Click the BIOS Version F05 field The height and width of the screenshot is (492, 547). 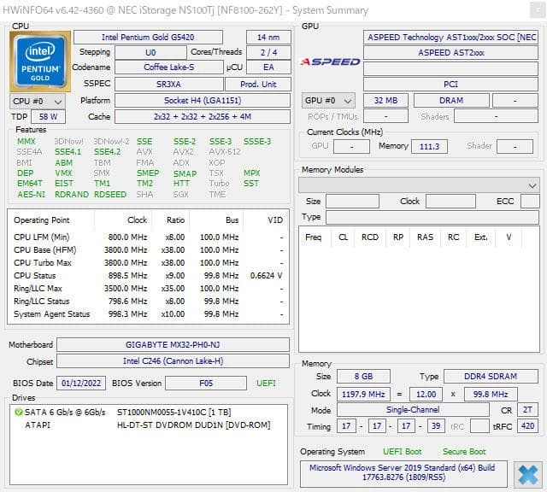206,383
